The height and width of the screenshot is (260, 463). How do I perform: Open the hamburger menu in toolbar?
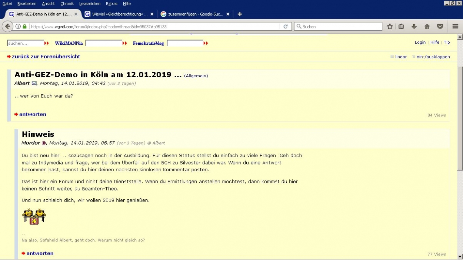point(455,27)
